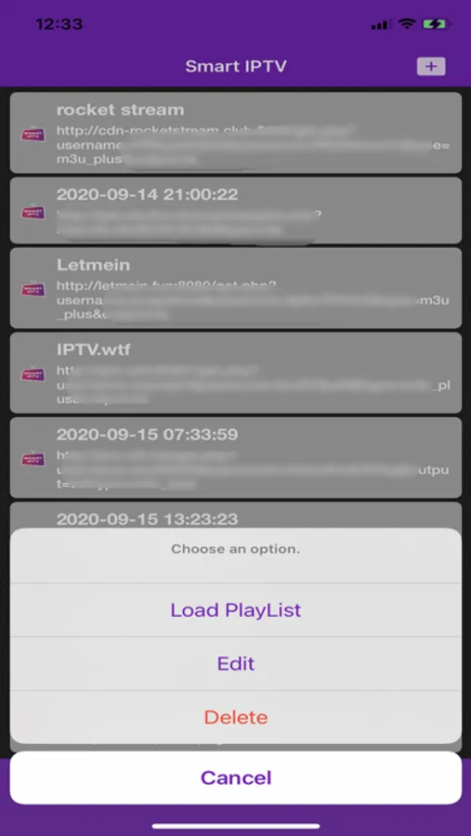
Task: Tap logo icon next to IPTV.wtf
Action: (x=33, y=373)
